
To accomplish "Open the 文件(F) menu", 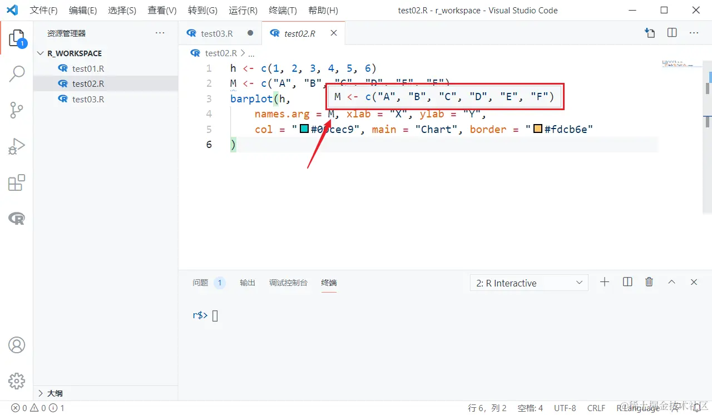I will [43, 11].
